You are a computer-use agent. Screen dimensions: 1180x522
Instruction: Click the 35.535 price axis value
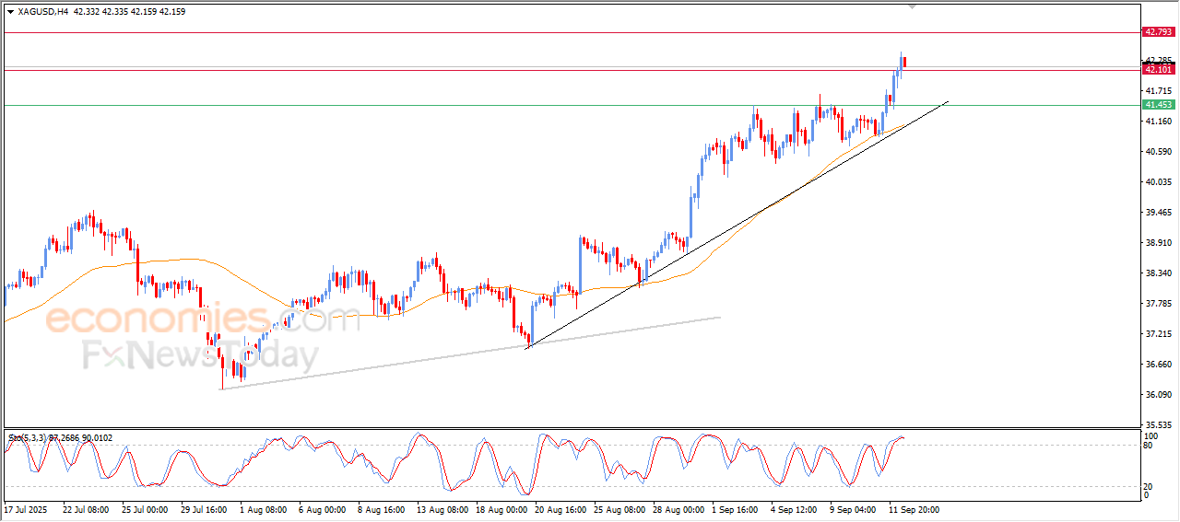pyautogui.click(x=1158, y=425)
